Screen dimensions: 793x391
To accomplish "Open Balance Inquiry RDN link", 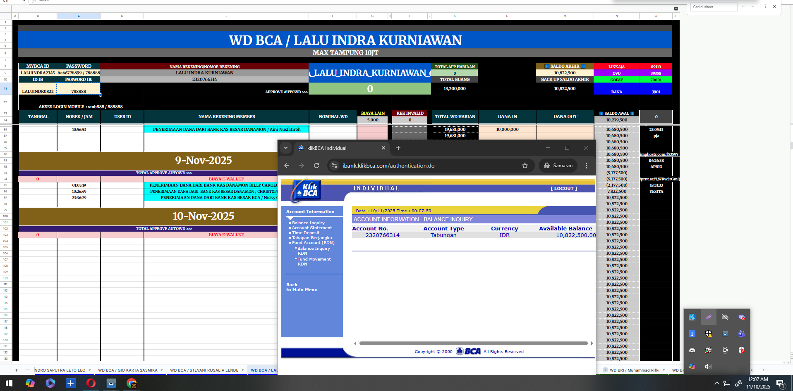I will (314, 251).
